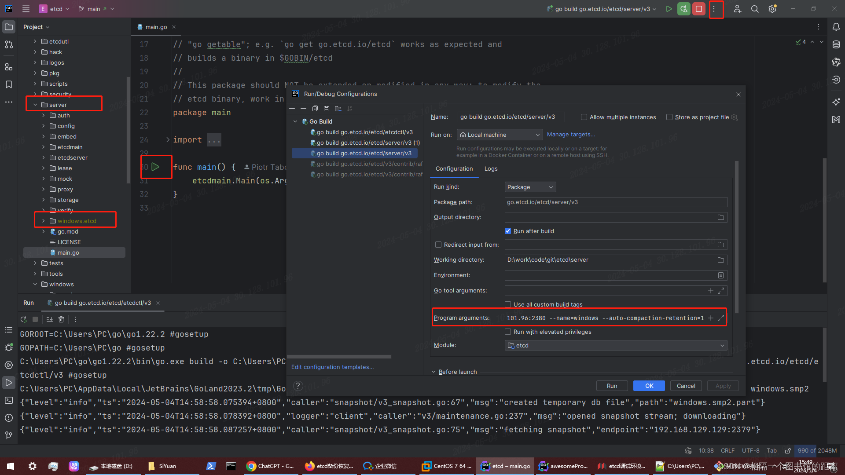Viewport: 845px width, 475px height.
Task: Click the Run gutter icon at line 30
Action: coord(155,166)
